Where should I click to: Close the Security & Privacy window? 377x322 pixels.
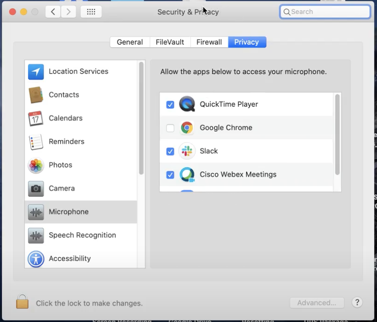click(x=12, y=11)
